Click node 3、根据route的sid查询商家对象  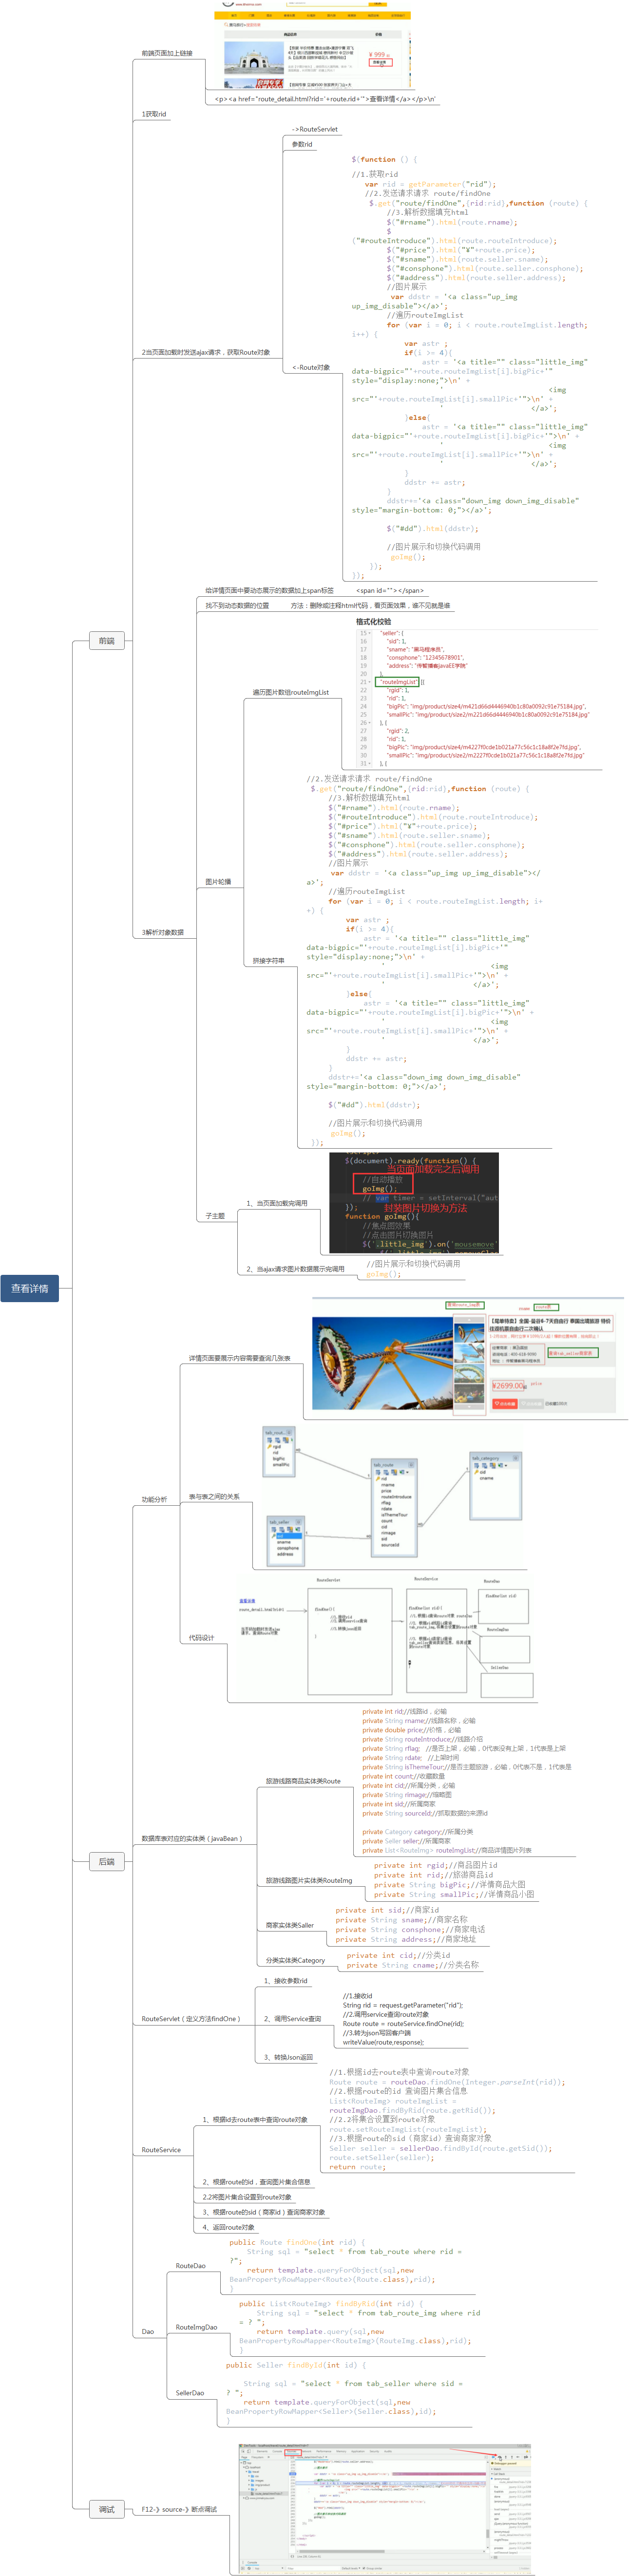point(263,2212)
